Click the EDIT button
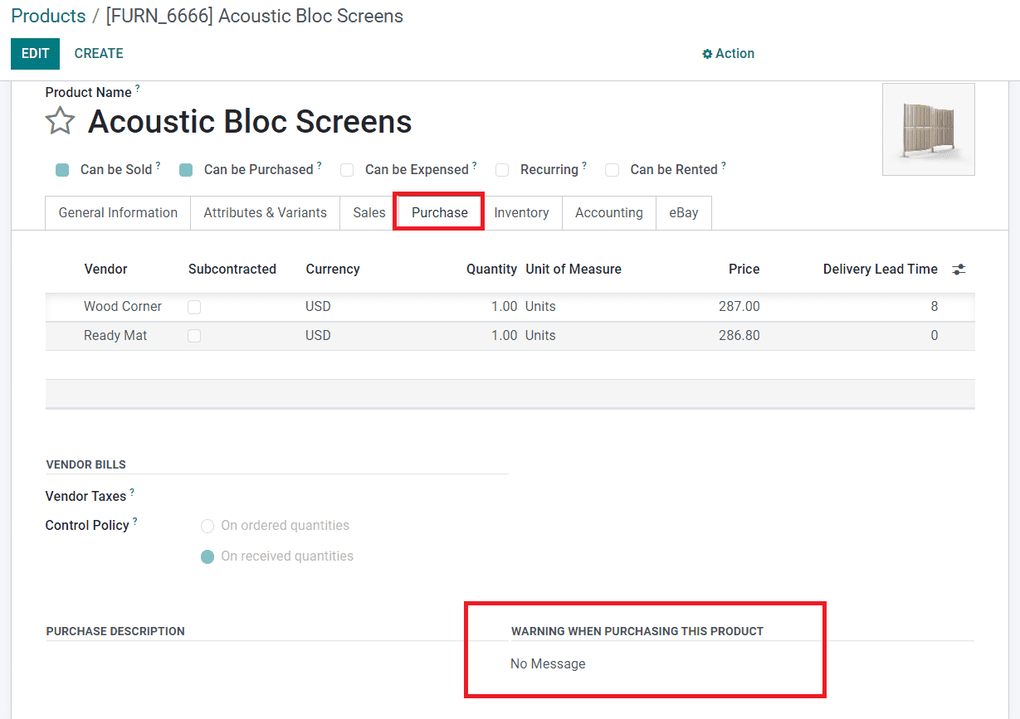The width and height of the screenshot is (1020, 719). point(35,53)
